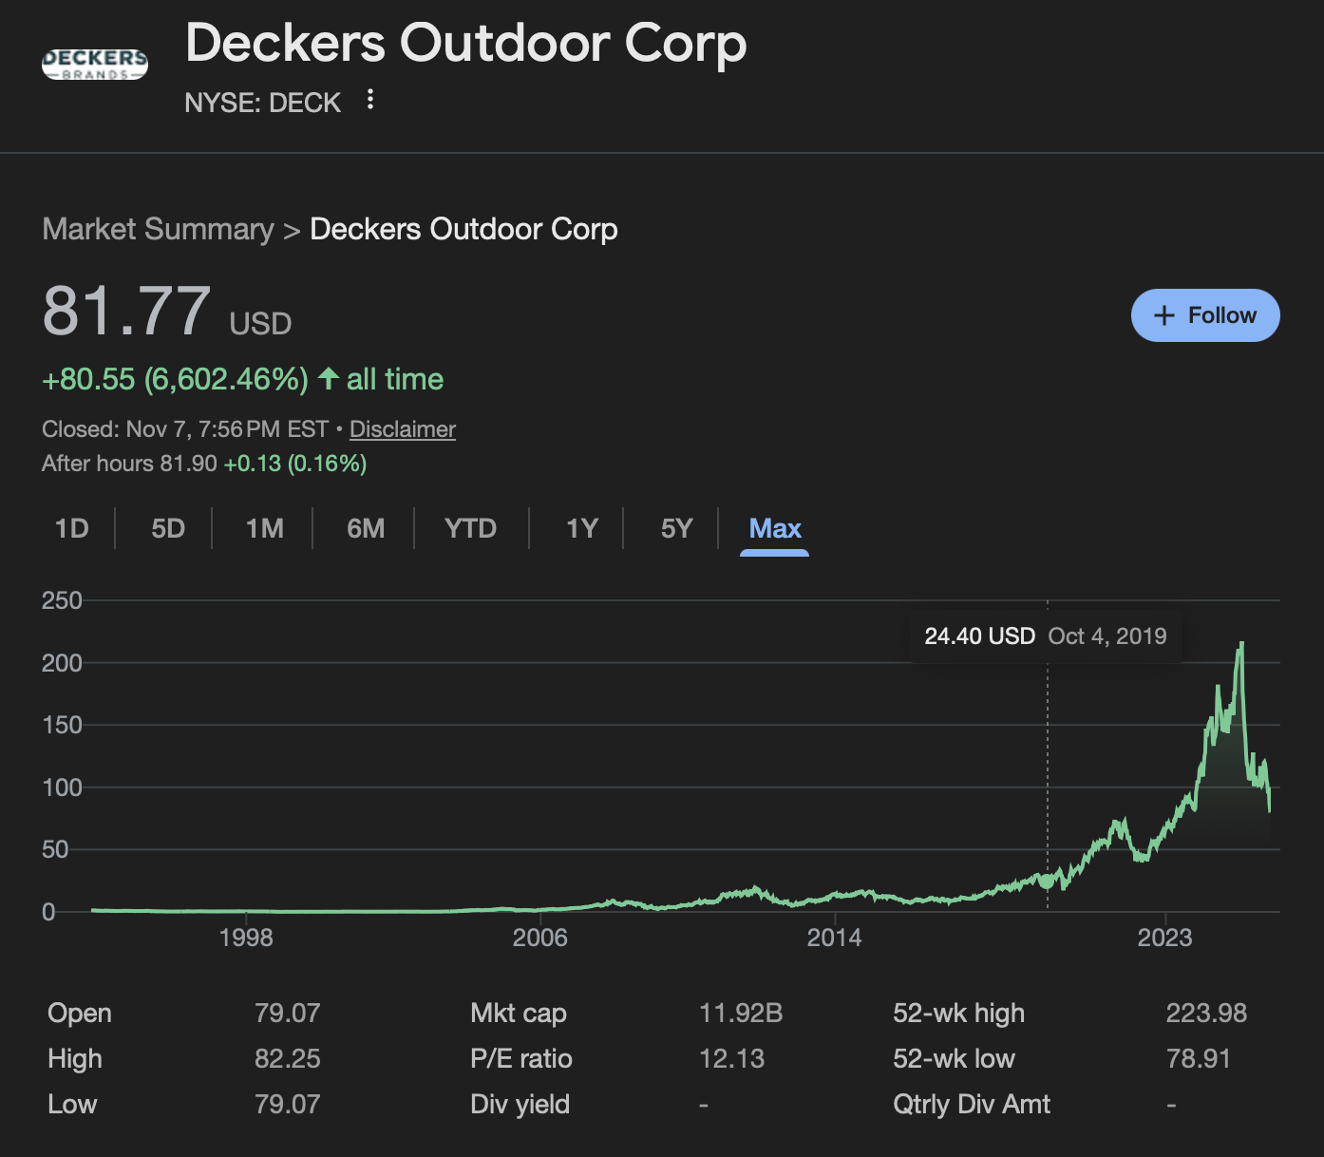This screenshot has height=1157, width=1324.
Task: Click the 24.40 USD chart tooltip
Action: (x=1045, y=636)
